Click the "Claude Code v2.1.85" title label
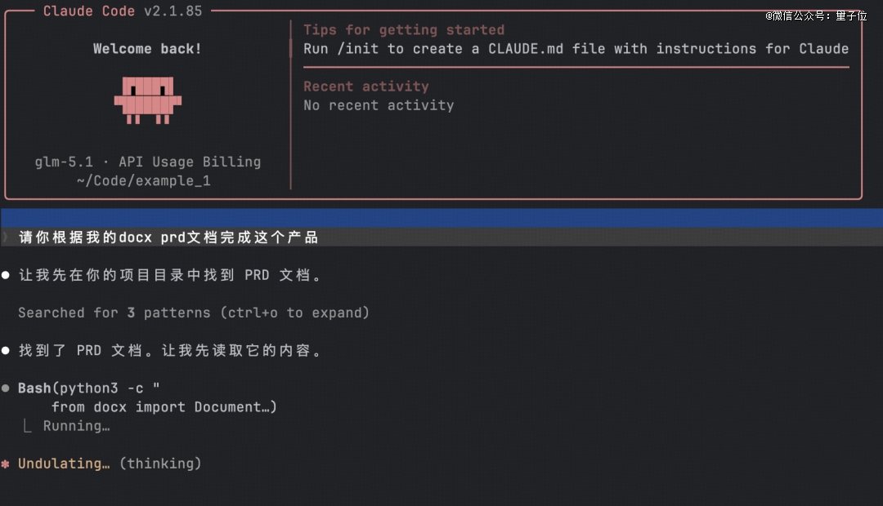Image resolution: width=883 pixels, height=506 pixels. point(123,11)
